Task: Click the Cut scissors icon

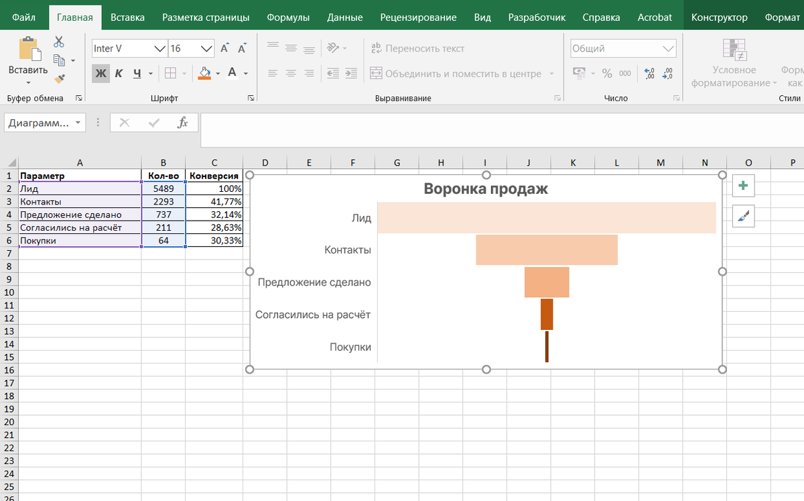Action: tap(59, 42)
